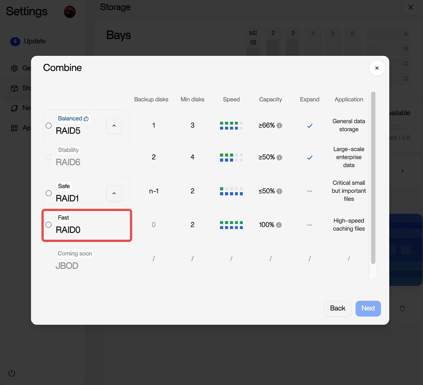This screenshot has width=423, height=385.
Task: Open Network via the planet icon in sidebar
Action: point(14,108)
